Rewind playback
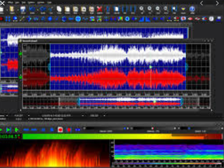 point(26,130)
